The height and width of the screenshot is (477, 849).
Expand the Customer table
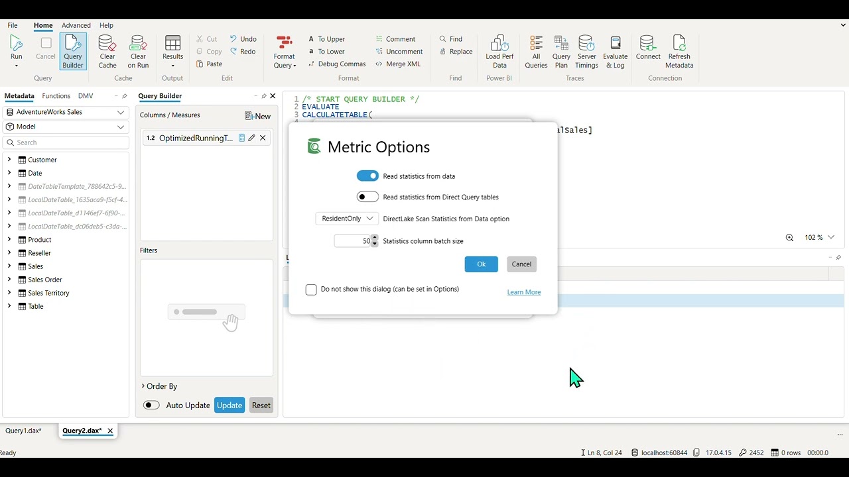pos(9,160)
